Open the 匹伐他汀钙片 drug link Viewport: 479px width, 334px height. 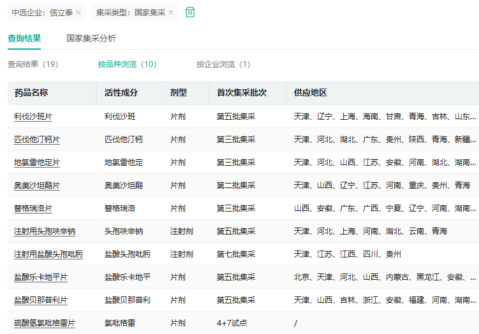37,140
